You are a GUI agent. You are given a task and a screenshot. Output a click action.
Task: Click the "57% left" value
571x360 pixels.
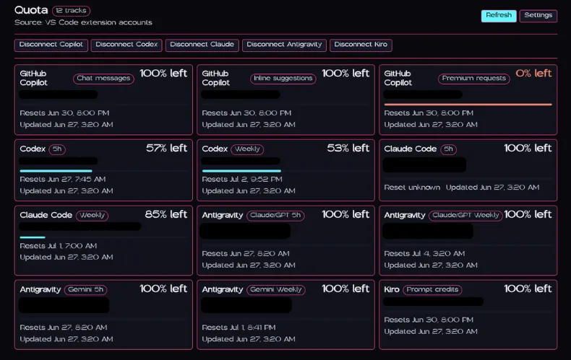(166, 149)
